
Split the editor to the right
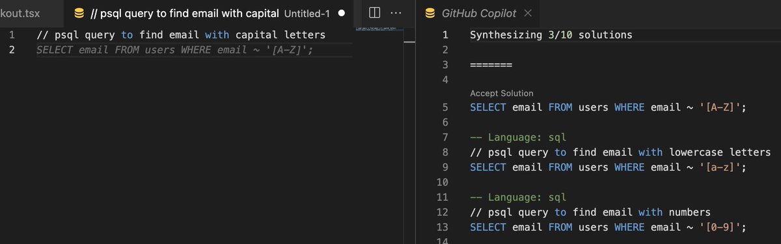pyautogui.click(x=374, y=12)
